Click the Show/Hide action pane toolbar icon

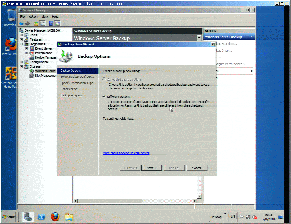tap(58, 24)
